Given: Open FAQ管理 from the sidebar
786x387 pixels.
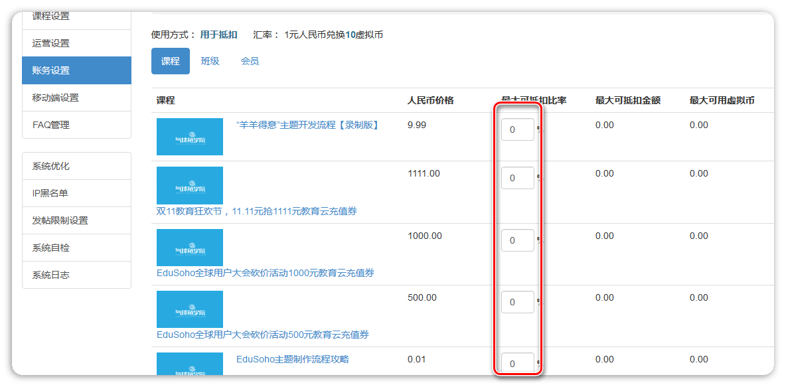Looking at the screenshot, I should (76, 125).
